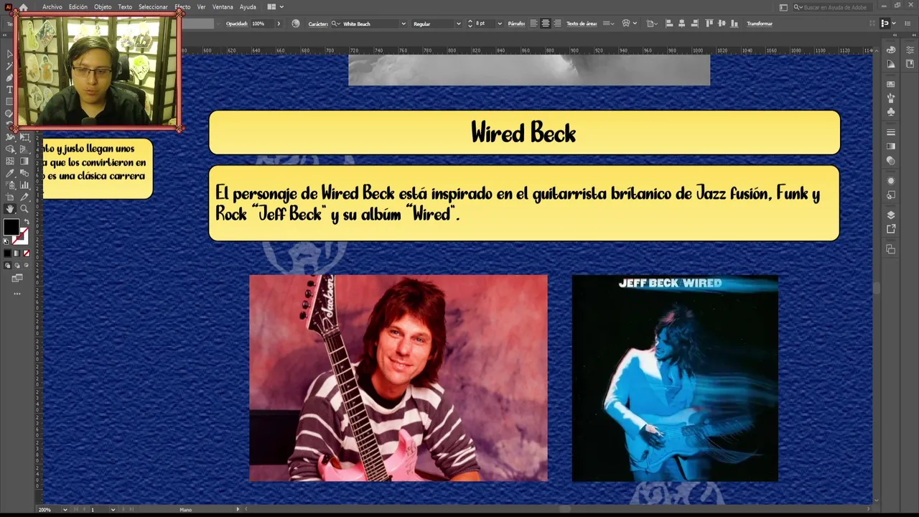Open the 8 pt font size dropdown
Screen dimensions: 919x517
click(500, 24)
